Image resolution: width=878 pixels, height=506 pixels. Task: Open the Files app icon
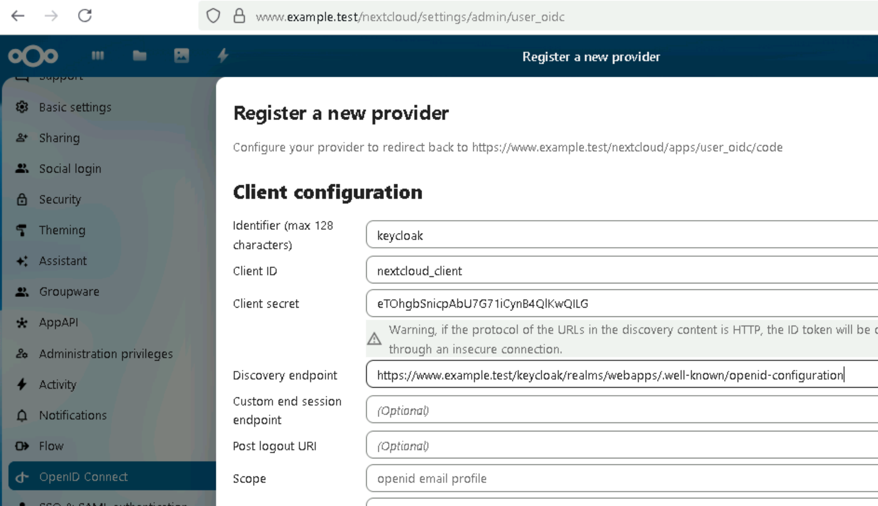coord(139,55)
